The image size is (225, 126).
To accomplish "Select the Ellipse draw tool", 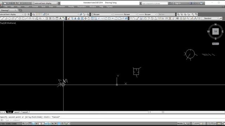I will (30, 19).
